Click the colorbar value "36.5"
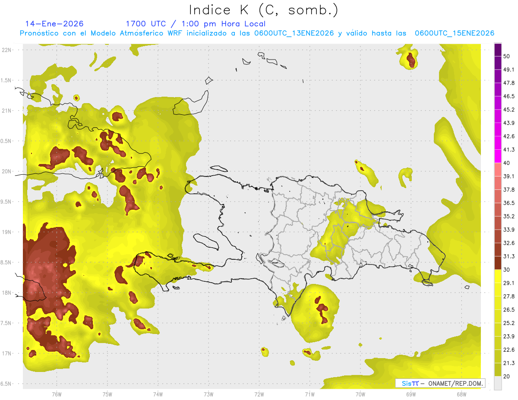518x400 pixels. click(x=509, y=203)
